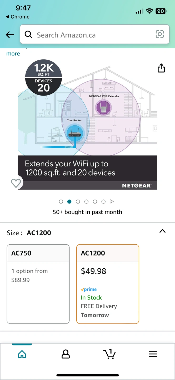Open the Home tab icon

point(22,354)
